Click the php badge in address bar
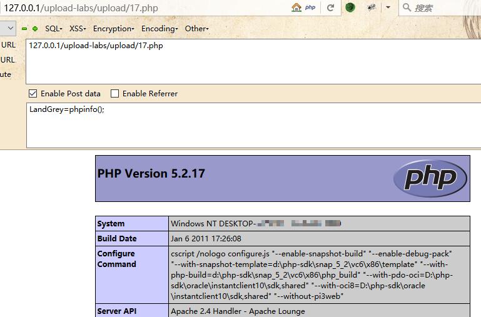This screenshot has height=317, width=481. [x=310, y=8]
